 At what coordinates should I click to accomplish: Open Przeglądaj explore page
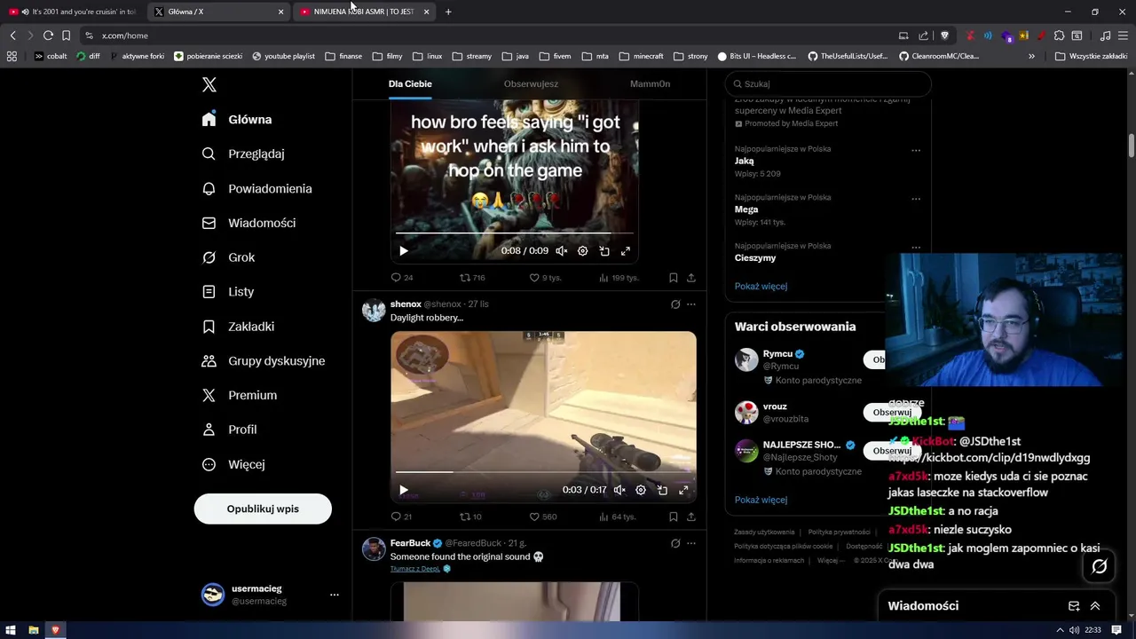[243, 154]
